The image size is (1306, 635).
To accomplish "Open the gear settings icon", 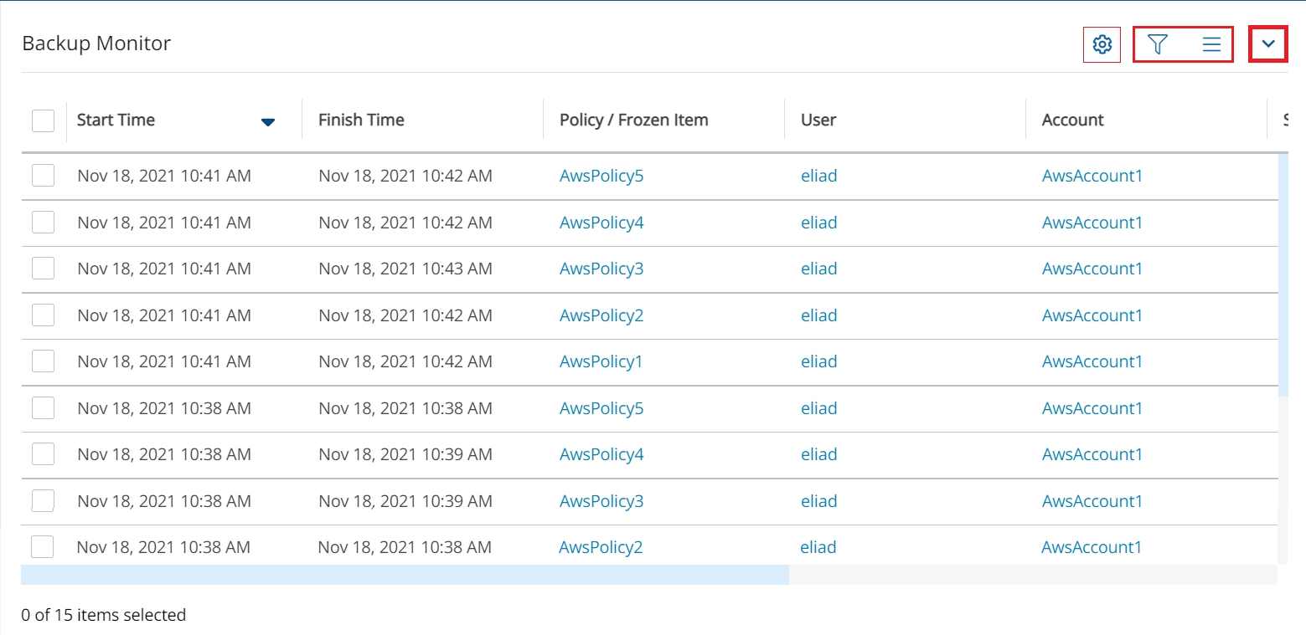I will click(x=1102, y=45).
